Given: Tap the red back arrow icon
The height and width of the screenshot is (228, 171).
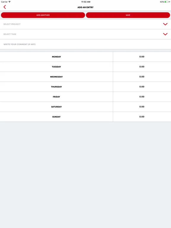Looking at the screenshot, I should [x=5, y=7].
